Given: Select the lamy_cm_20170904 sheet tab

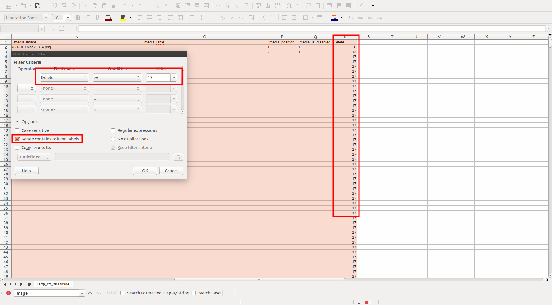Looking at the screenshot, I should point(53,284).
